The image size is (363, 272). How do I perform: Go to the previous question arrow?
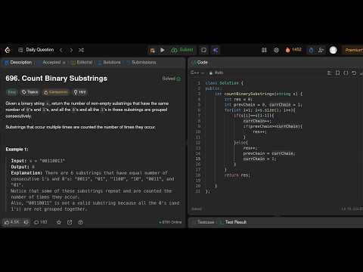[61, 50]
